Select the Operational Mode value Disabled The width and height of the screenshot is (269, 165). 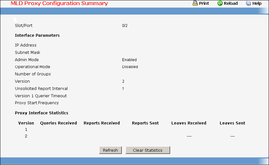(x=130, y=67)
